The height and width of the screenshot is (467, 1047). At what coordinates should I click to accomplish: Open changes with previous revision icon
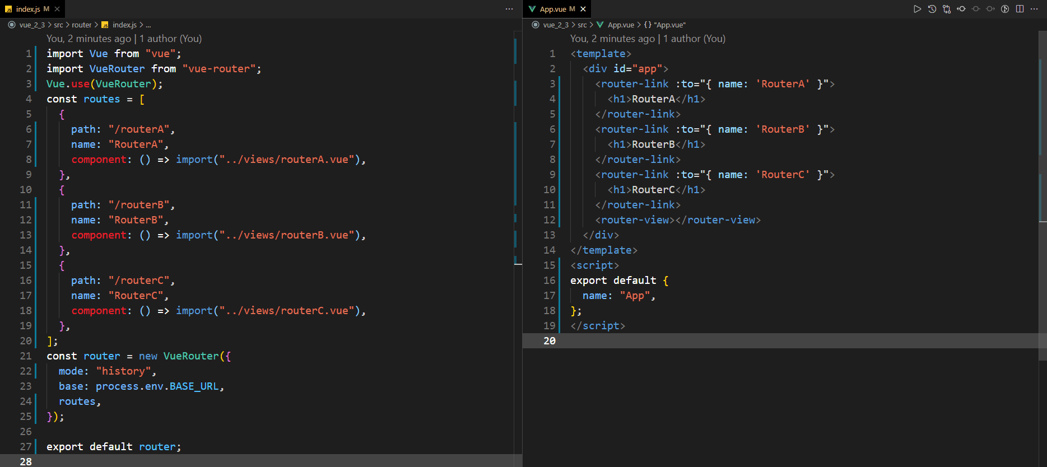(961, 9)
